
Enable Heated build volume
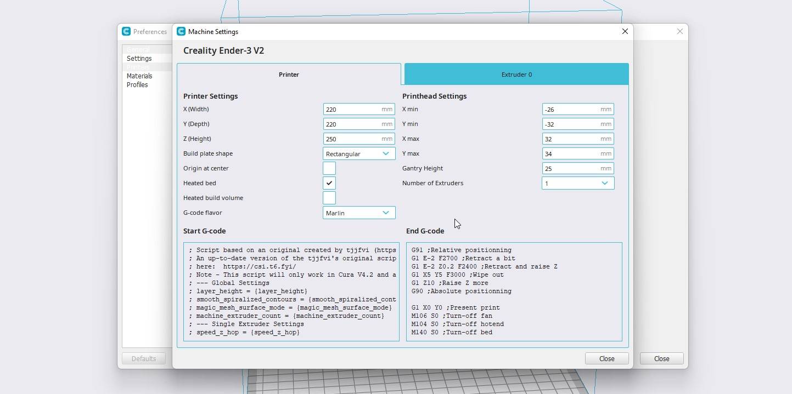[329, 198]
